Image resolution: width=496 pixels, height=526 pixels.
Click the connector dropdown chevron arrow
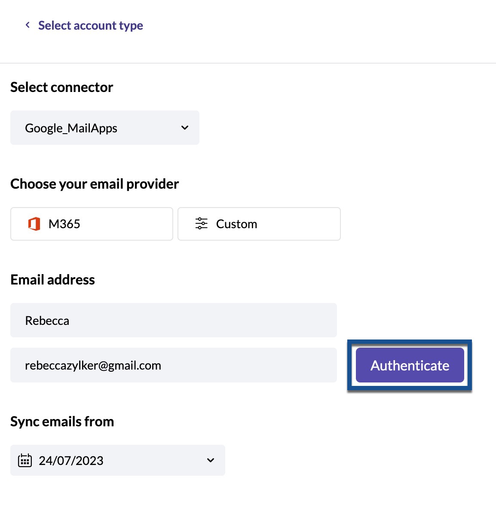[185, 128]
